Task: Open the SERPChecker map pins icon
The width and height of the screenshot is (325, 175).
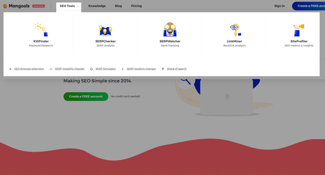Action: pos(105,31)
